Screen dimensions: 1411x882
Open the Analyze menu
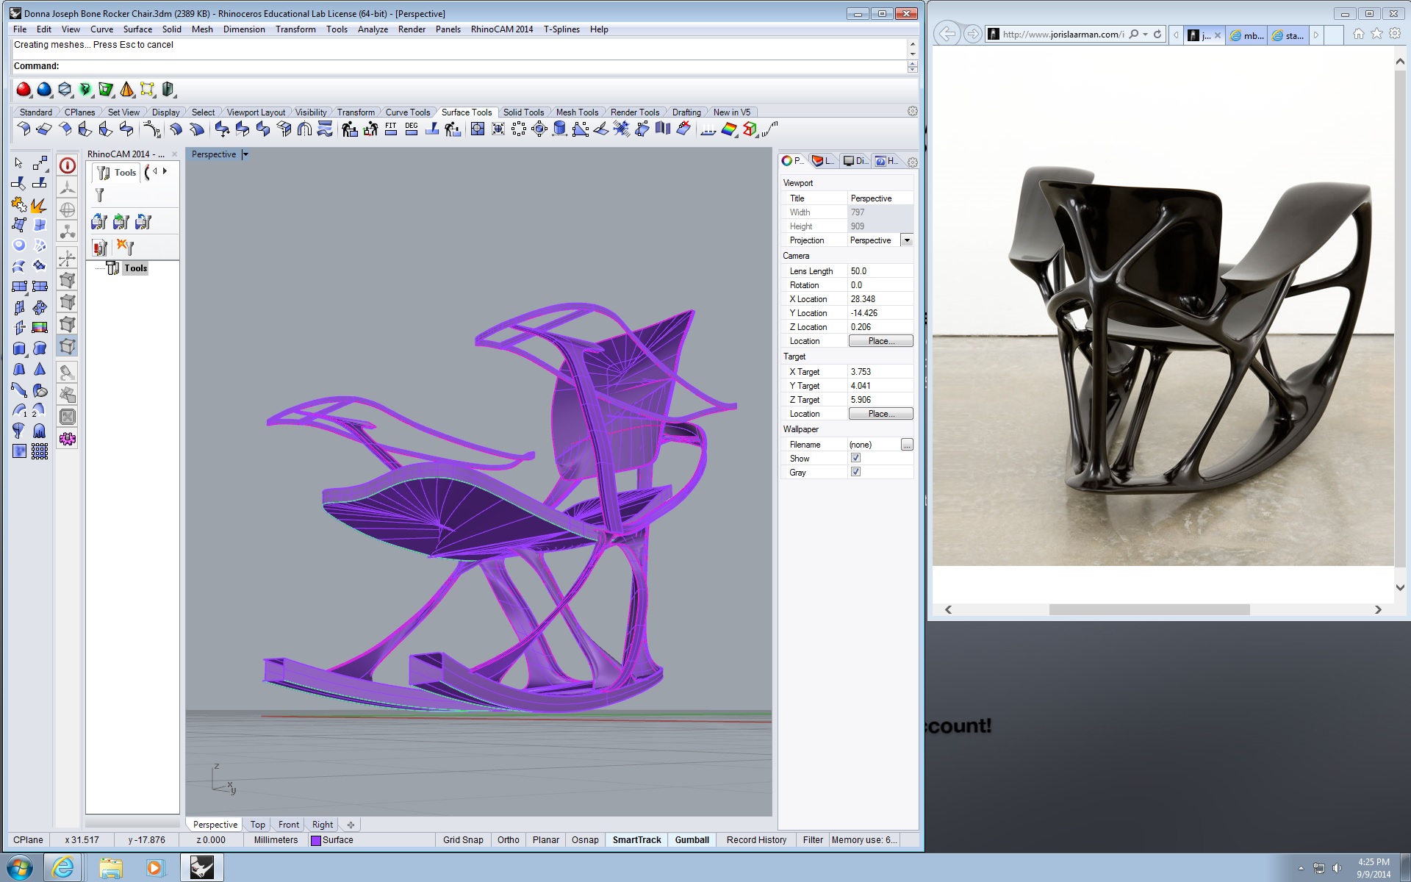(373, 29)
